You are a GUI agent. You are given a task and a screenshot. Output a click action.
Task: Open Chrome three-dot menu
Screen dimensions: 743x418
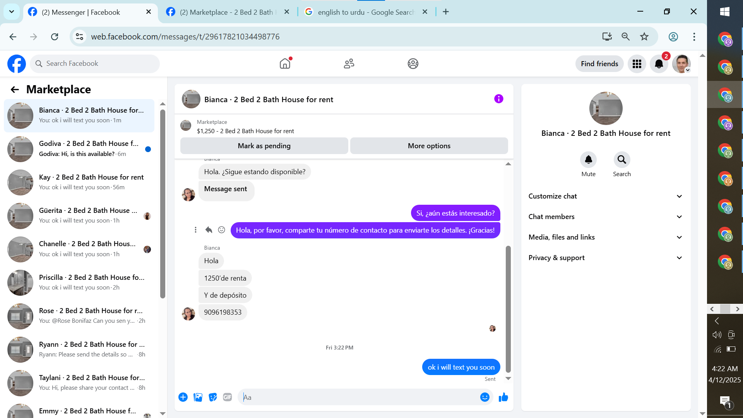[694, 37]
